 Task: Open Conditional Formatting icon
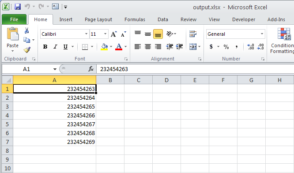click(x=284, y=34)
